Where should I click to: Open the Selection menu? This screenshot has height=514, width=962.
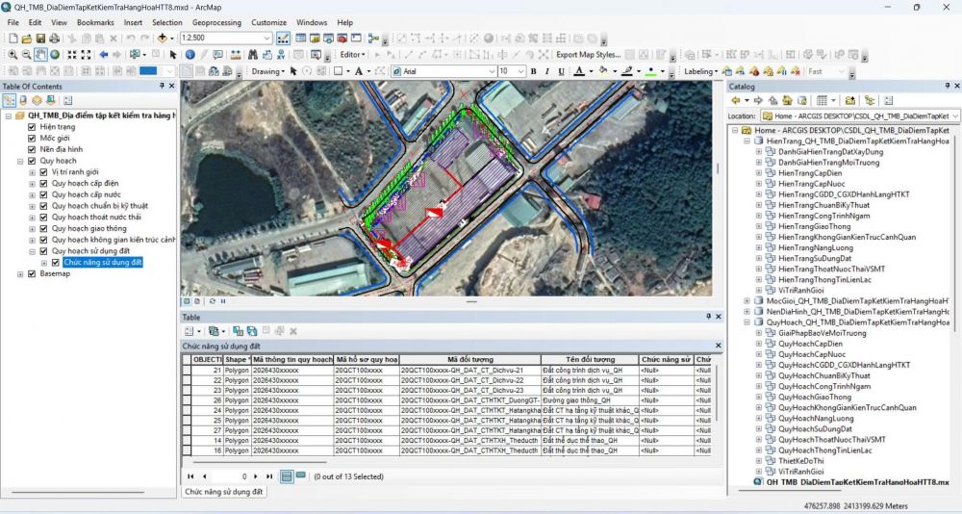166,22
